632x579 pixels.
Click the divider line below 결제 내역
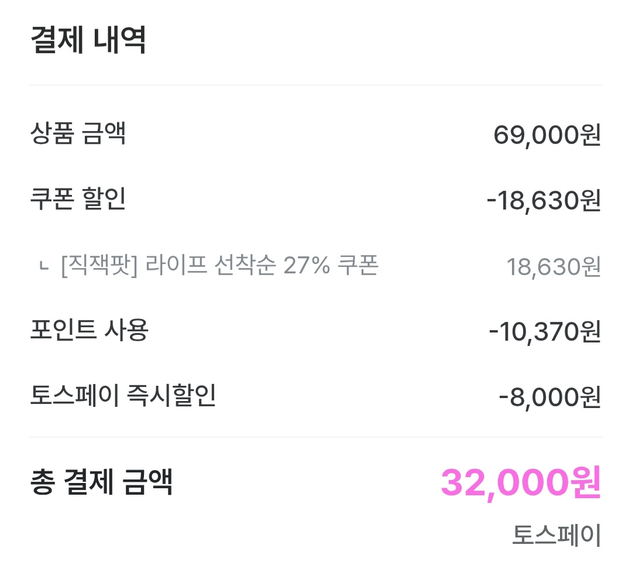[x=316, y=85]
